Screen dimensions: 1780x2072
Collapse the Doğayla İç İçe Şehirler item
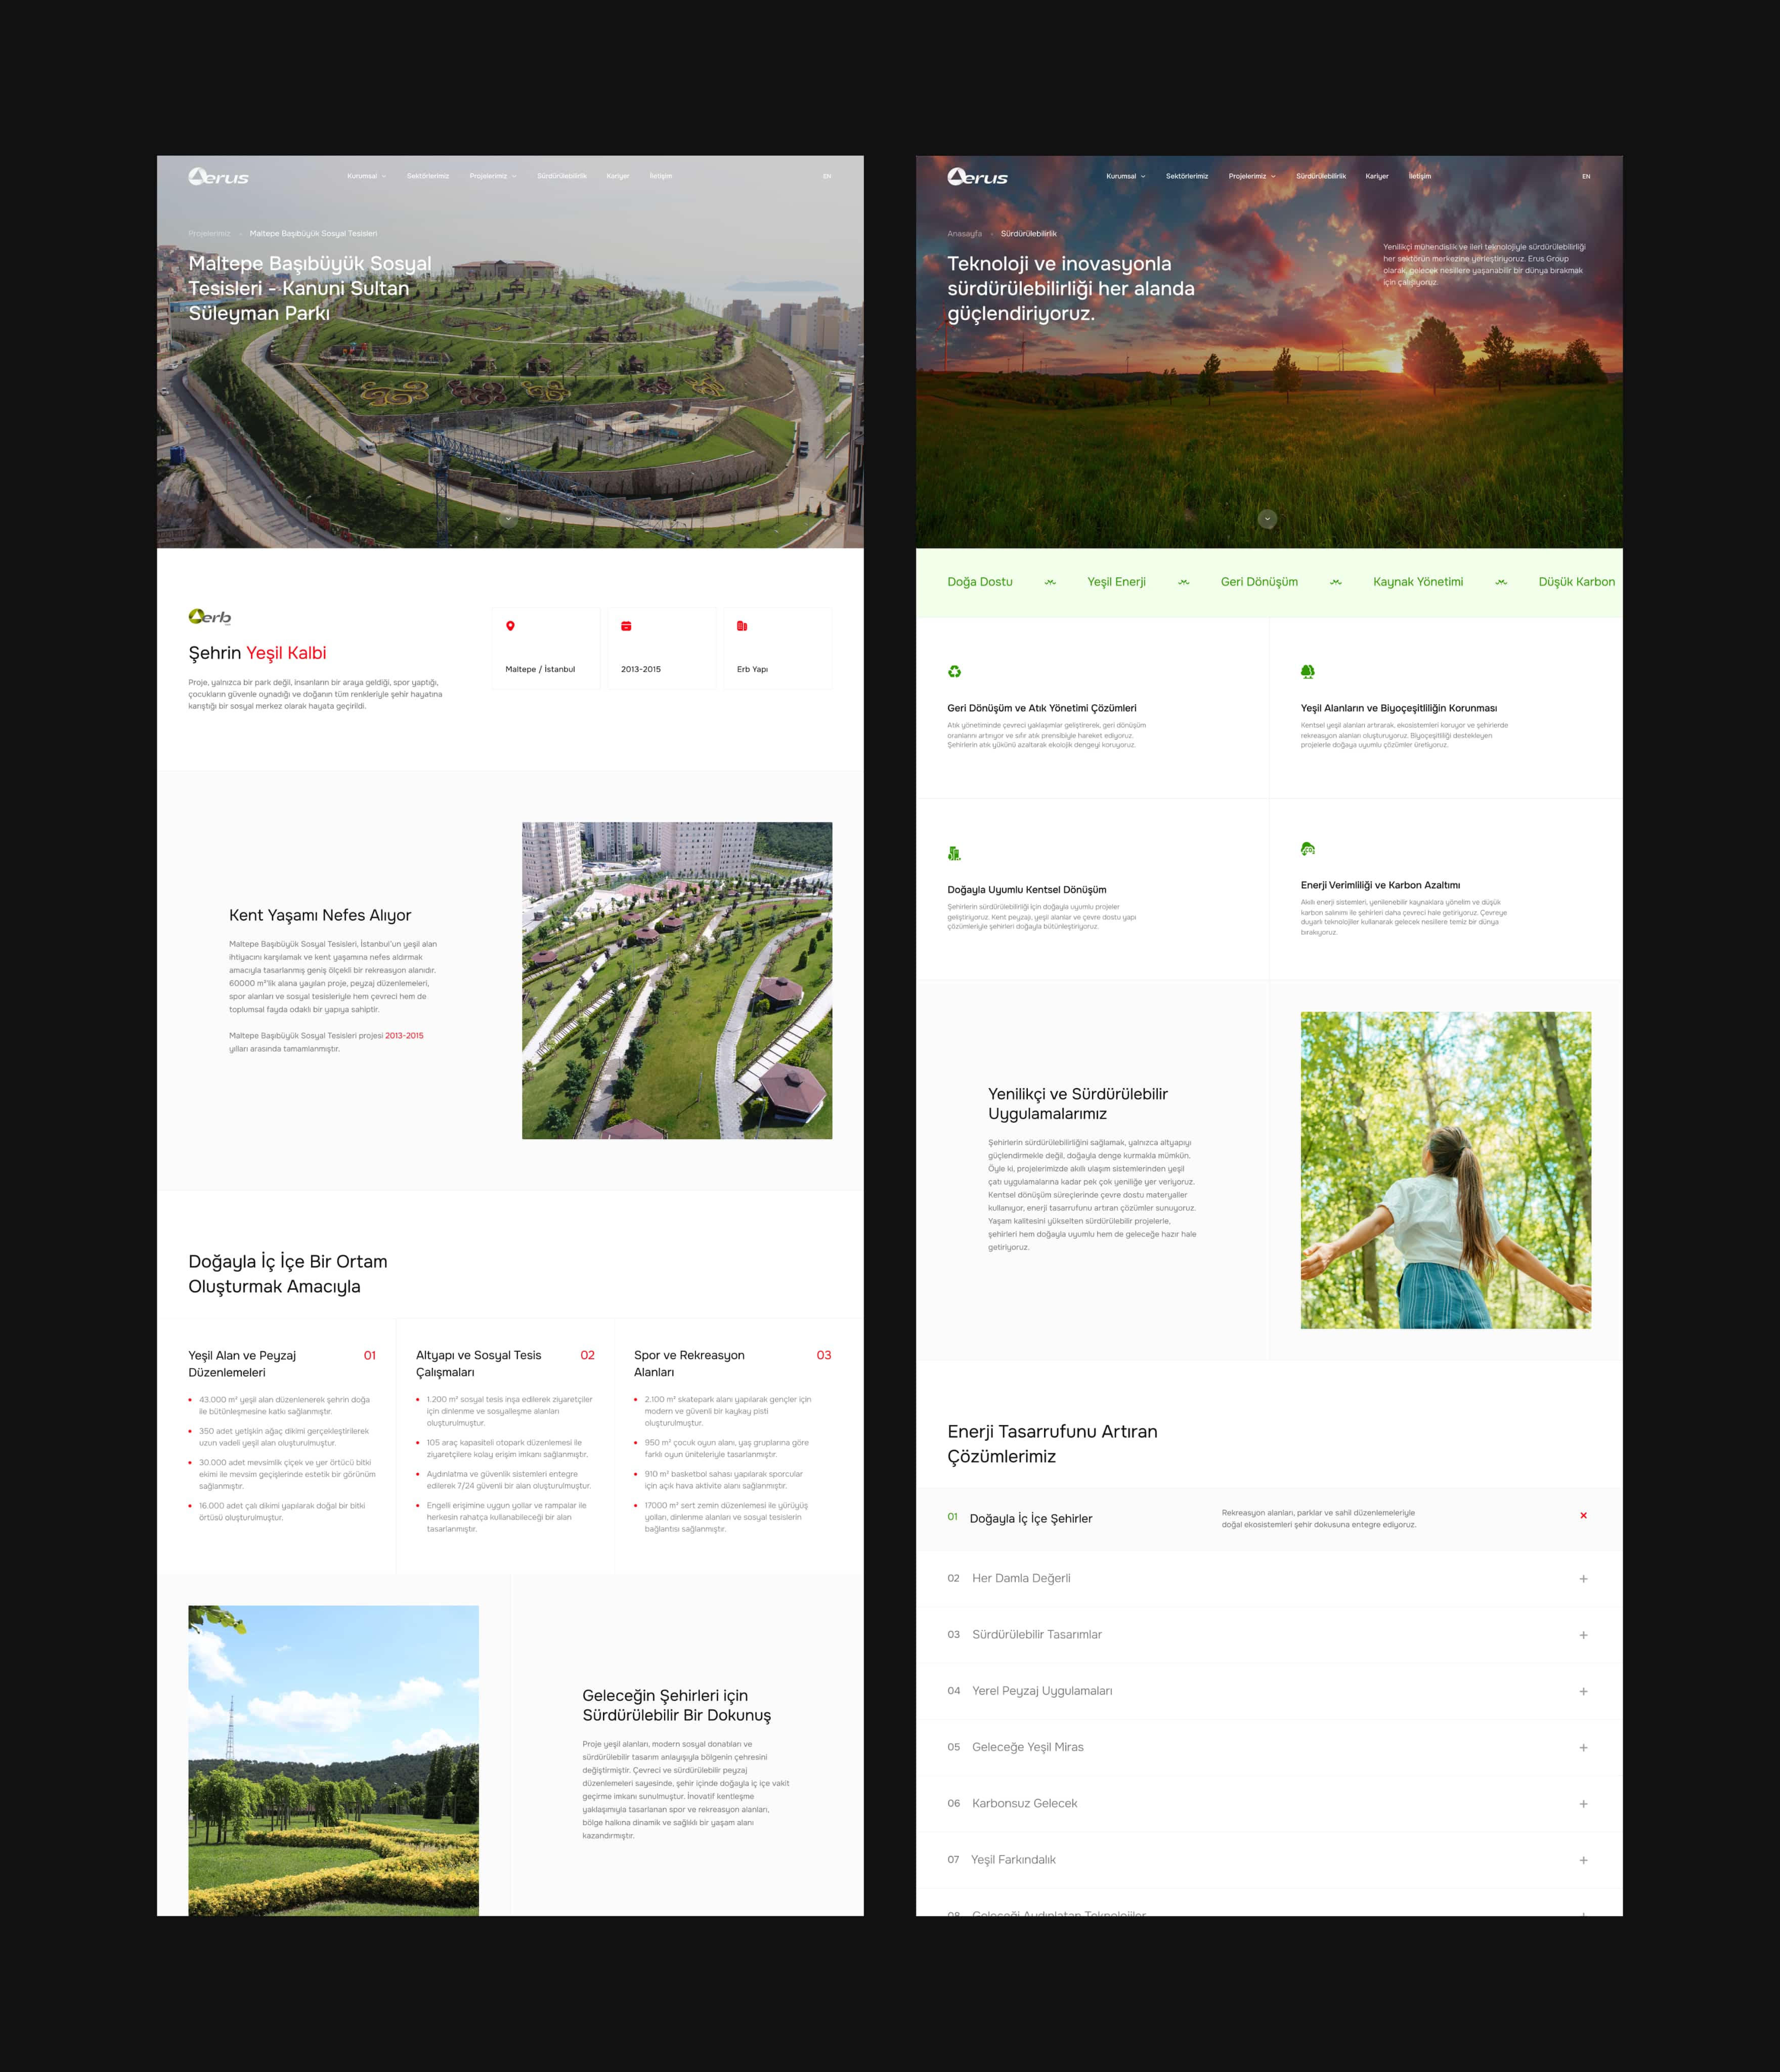pos(1583,1515)
